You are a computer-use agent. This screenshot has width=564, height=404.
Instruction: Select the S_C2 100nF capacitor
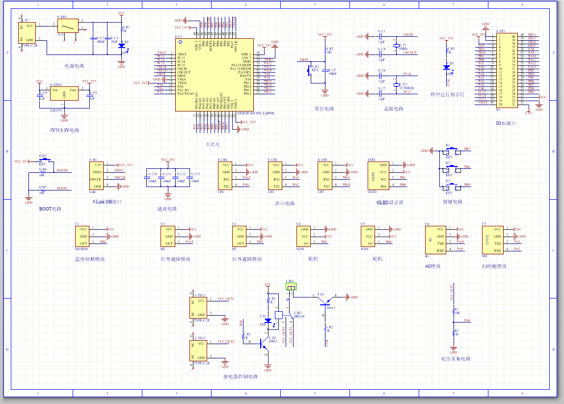(x=93, y=38)
